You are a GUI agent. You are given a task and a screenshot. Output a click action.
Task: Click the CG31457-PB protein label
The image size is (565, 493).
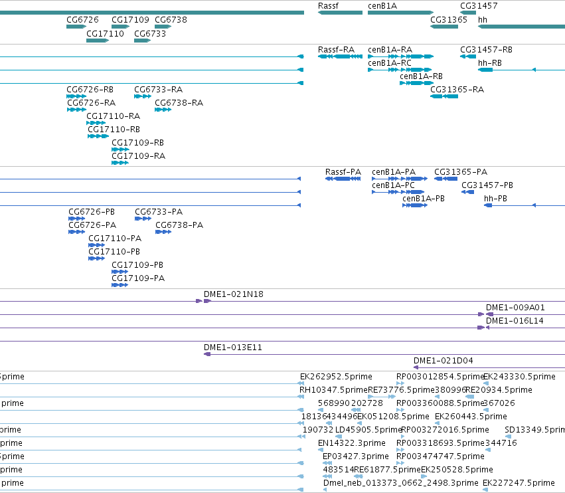point(487,185)
